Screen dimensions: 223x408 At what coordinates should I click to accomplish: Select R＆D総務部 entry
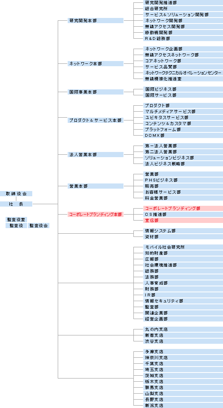tap(183, 39)
